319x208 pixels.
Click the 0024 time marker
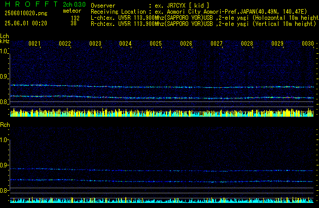[125, 44]
